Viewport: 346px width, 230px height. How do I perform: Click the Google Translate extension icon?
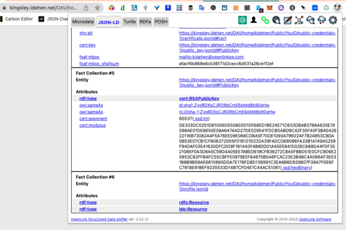coord(202,8)
